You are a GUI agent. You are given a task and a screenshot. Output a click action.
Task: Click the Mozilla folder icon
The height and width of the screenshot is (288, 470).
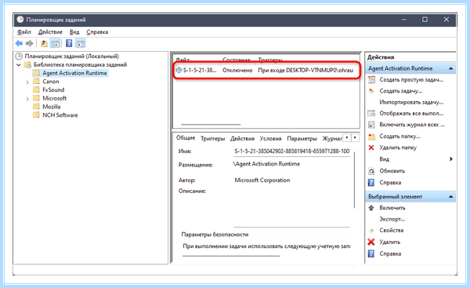pos(36,106)
